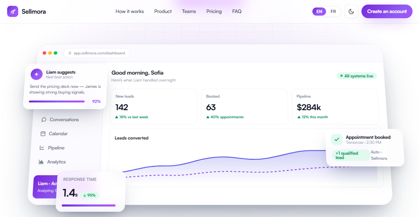The image size is (419, 217).
Task: Open the Product menu item
Action: 163,11
